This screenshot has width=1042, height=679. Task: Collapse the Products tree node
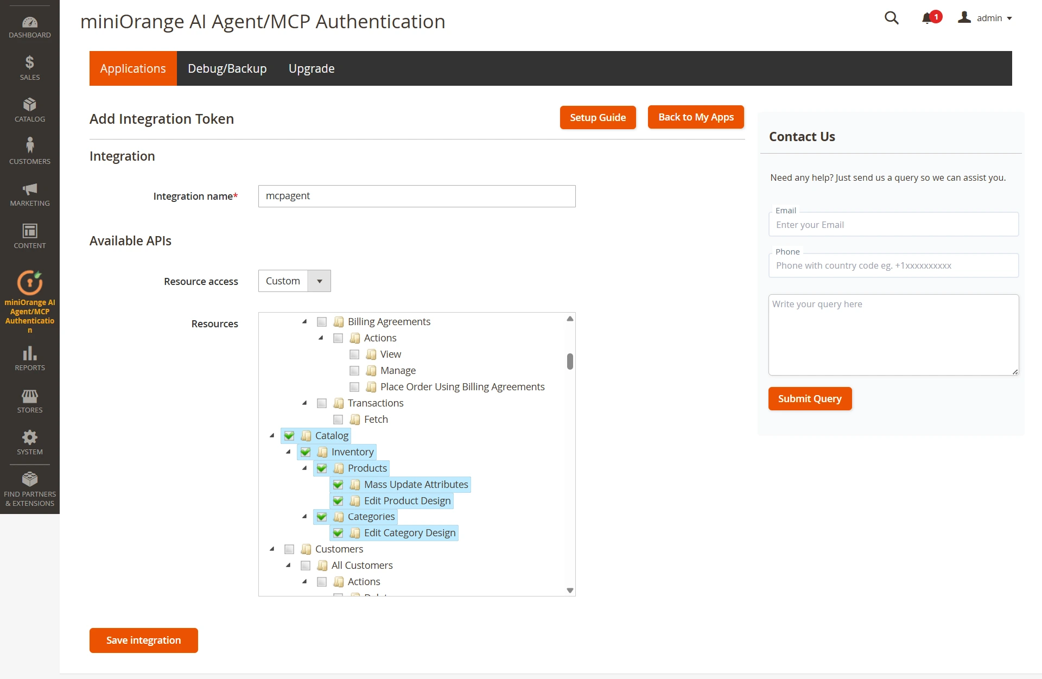(304, 468)
